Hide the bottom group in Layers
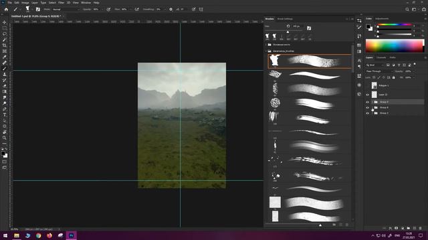The height and width of the screenshot is (240, 428). coord(367,113)
